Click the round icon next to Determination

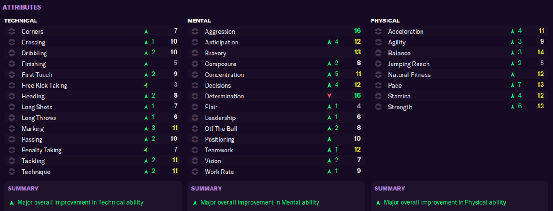[x=195, y=96]
